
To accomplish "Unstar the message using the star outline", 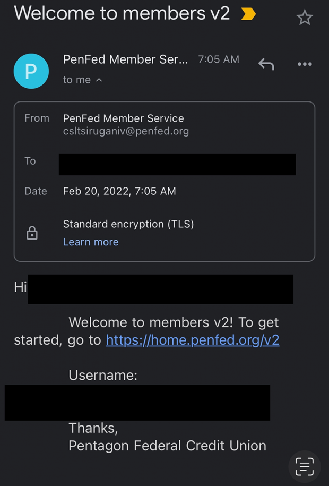I will pyautogui.click(x=305, y=18).
